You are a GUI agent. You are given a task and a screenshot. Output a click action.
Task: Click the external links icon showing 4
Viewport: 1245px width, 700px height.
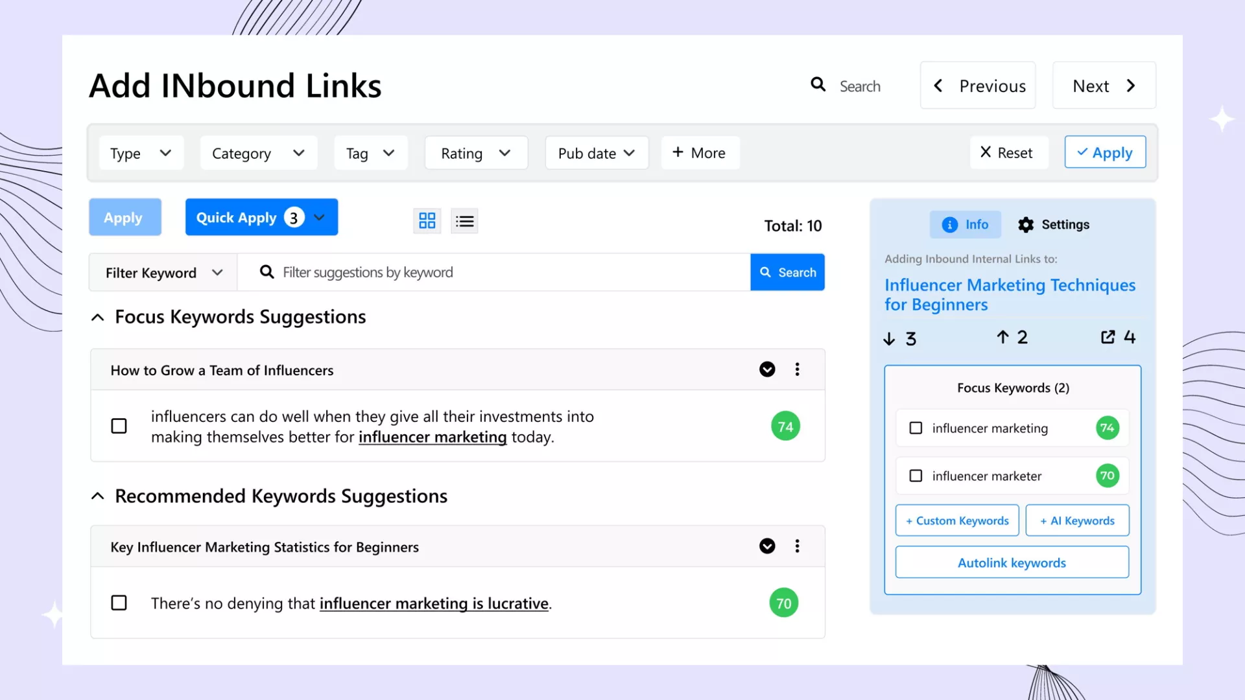(1108, 337)
